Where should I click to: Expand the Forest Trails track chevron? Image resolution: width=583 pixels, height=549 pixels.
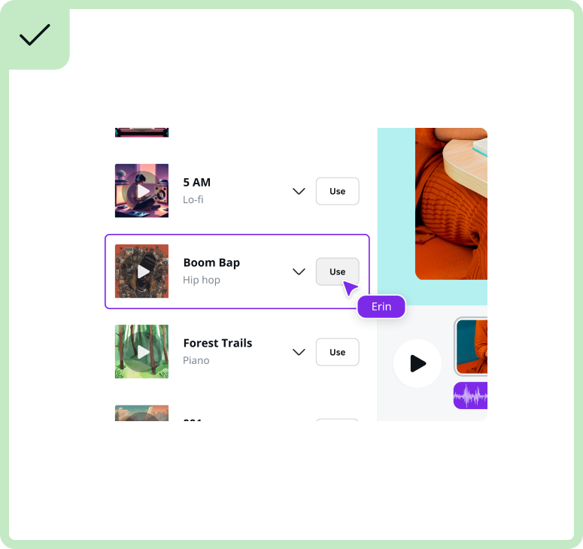(x=299, y=352)
